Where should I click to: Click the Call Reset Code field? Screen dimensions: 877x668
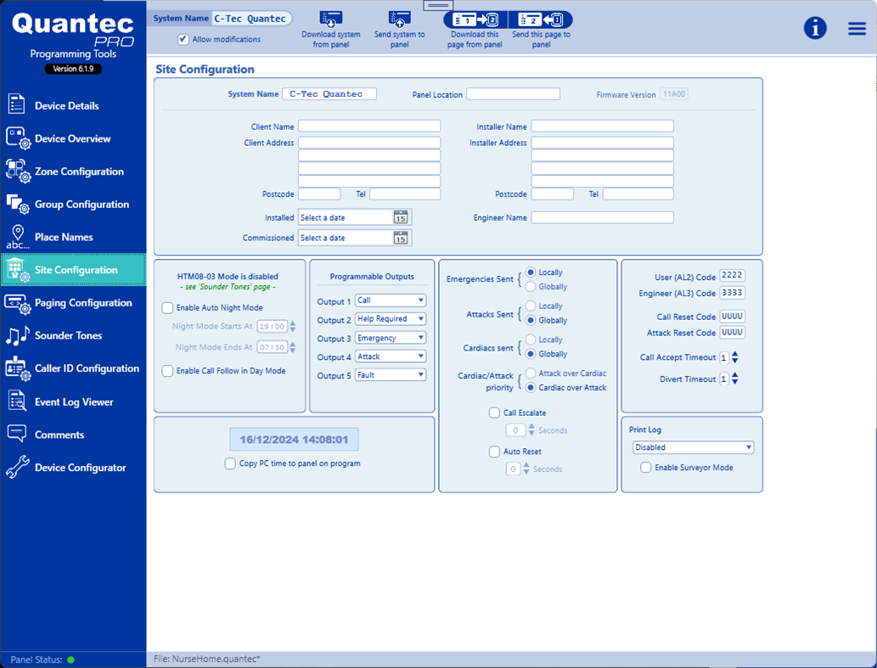point(732,317)
